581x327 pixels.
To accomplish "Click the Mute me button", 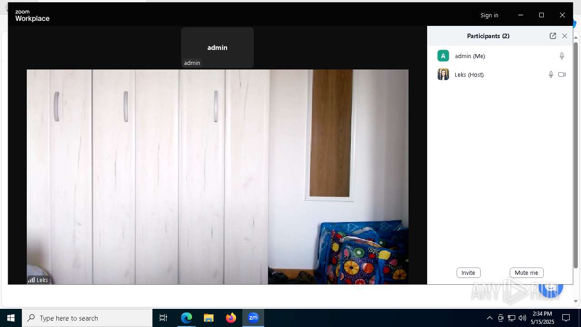I will (x=527, y=272).
